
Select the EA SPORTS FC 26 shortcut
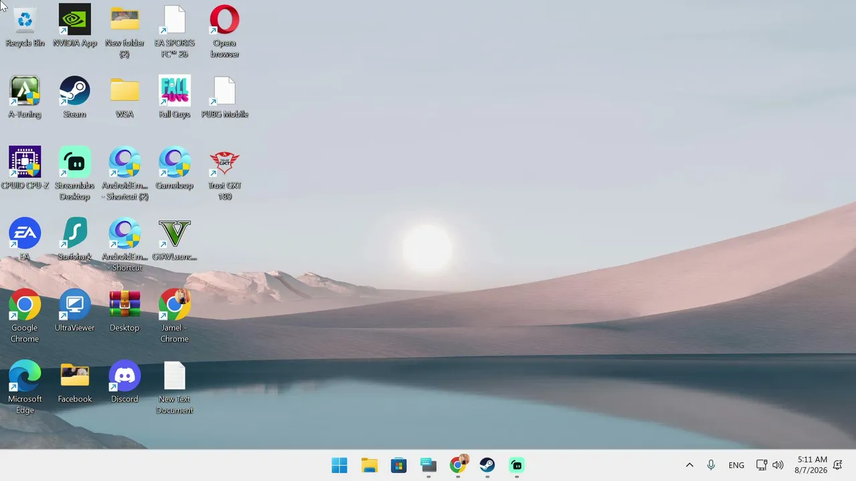click(x=175, y=32)
